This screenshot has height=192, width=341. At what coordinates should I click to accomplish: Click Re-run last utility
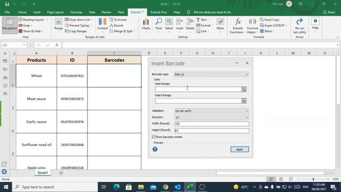[x=299, y=26]
